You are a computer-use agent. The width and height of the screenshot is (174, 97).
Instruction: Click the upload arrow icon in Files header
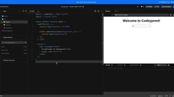[21, 11]
